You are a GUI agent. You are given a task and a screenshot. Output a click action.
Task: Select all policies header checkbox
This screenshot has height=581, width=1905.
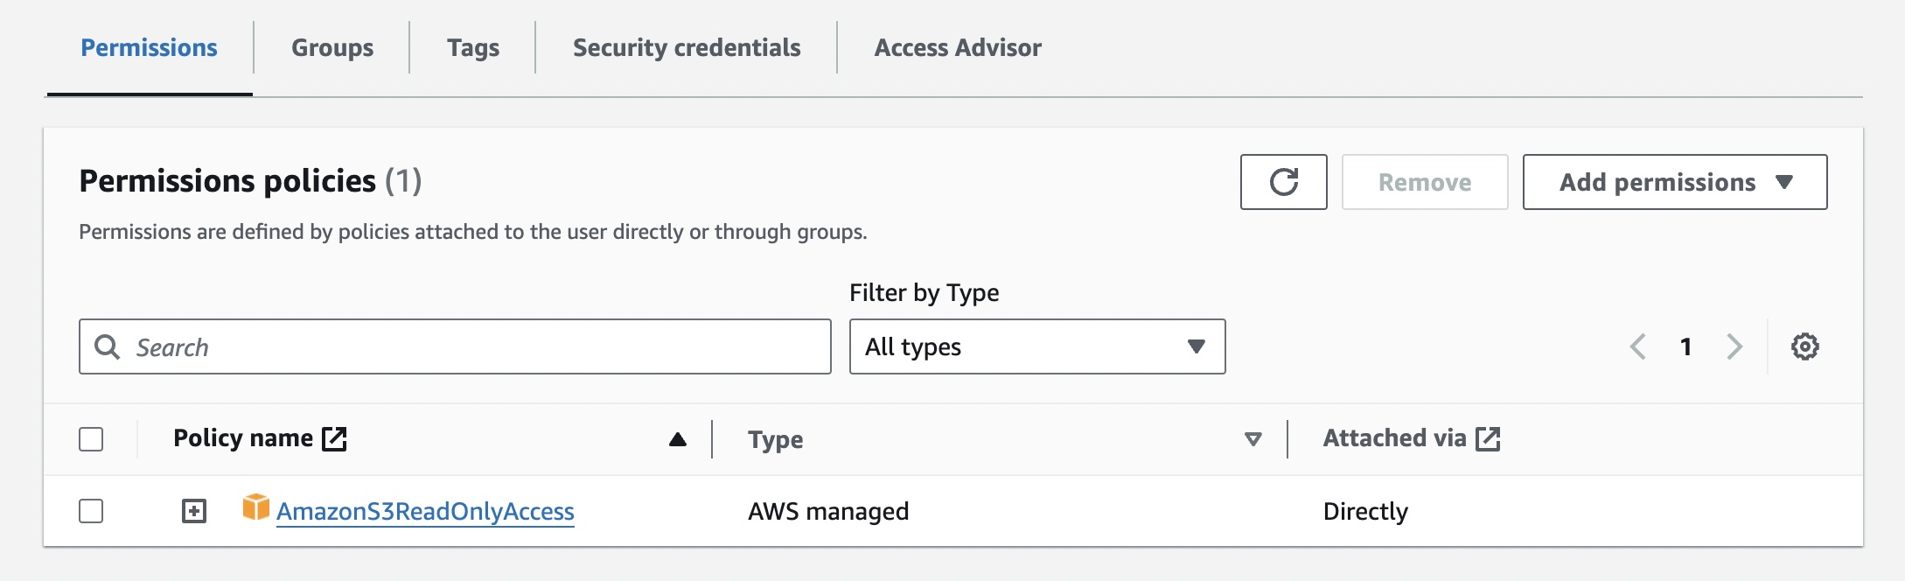(x=91, y=439)
